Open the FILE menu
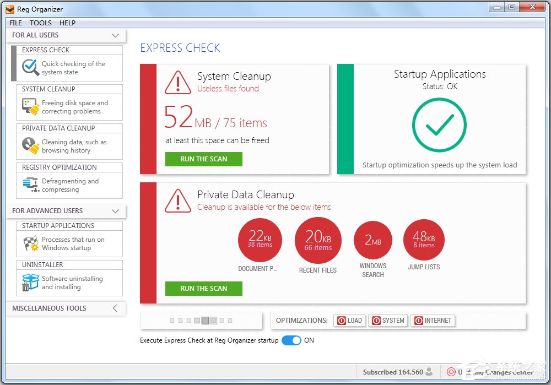This screenshot has height=385, width=551. click(x=15, y=23)
